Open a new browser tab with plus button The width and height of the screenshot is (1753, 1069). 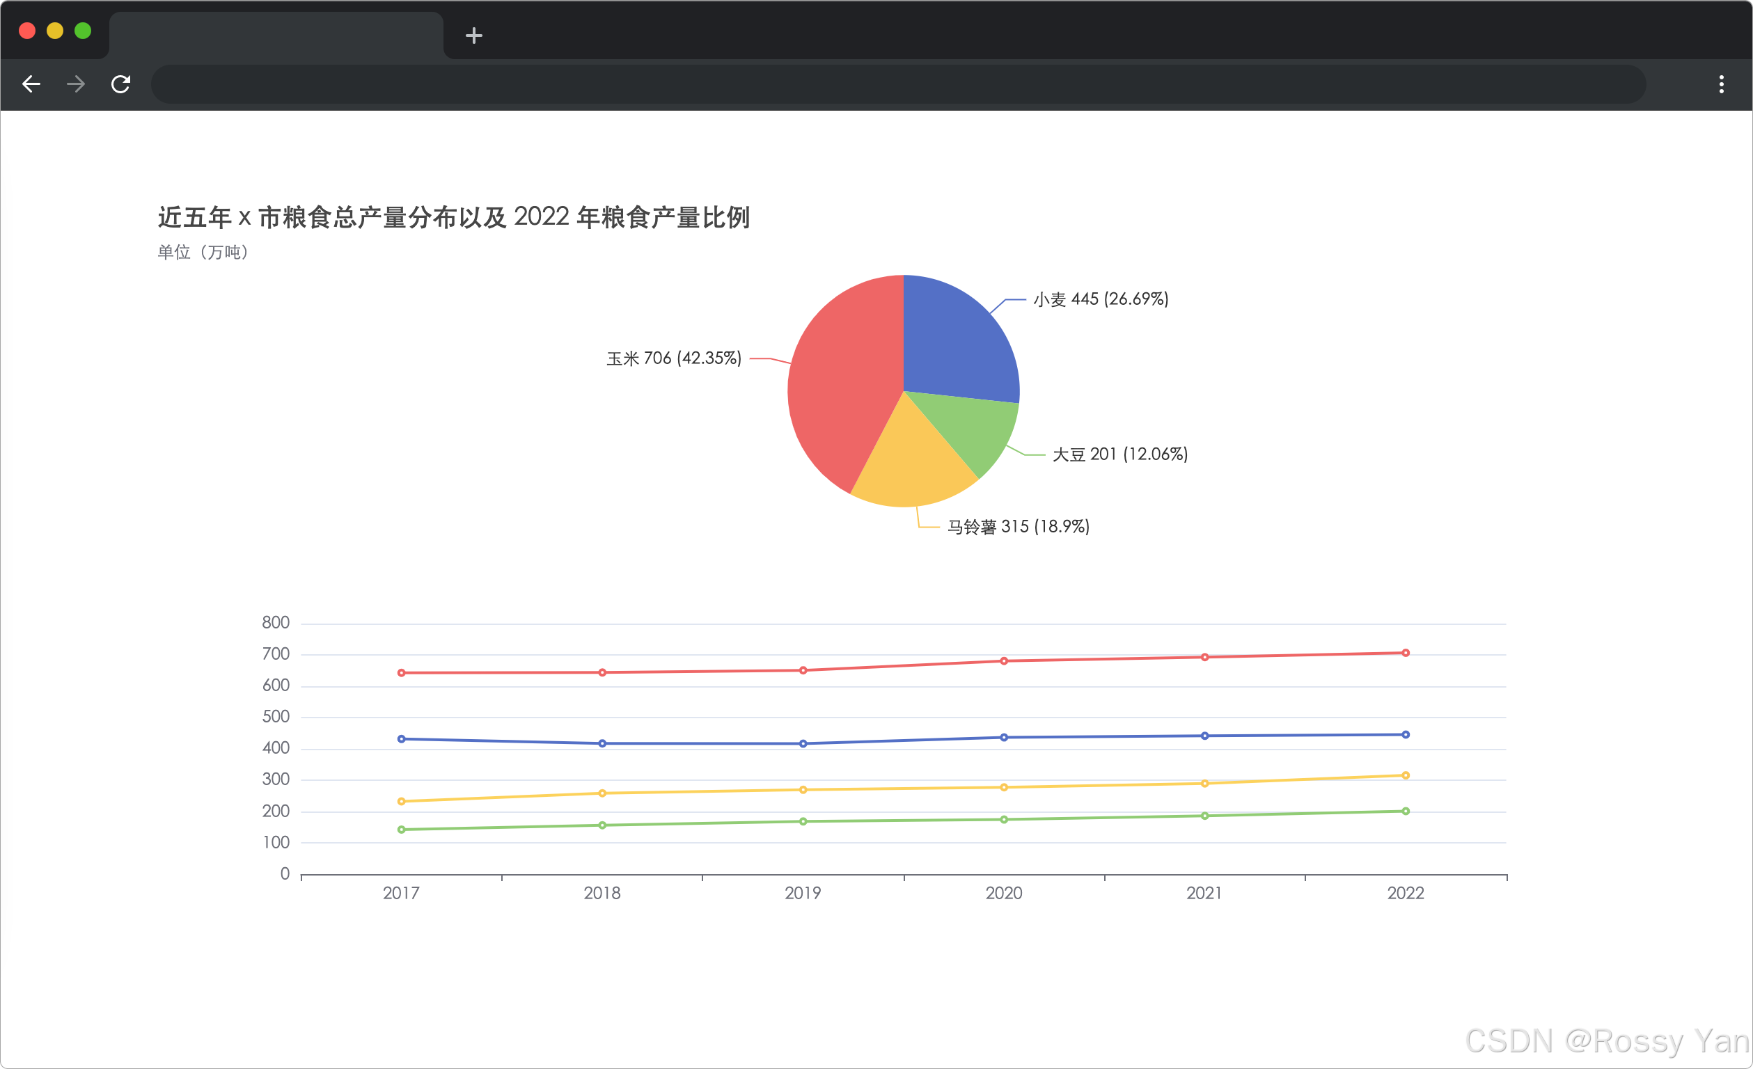(473, 35)
